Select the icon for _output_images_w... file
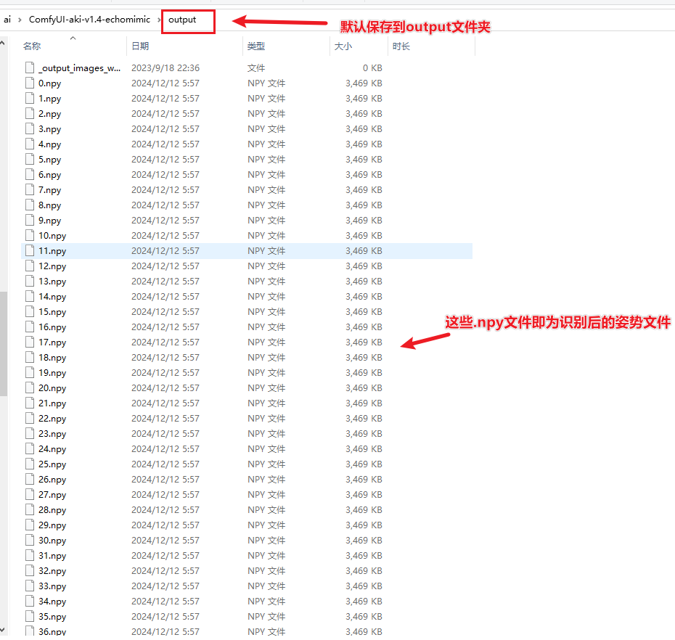The width and height of the screenshot is (675, 640). click(x=30, y=68)
